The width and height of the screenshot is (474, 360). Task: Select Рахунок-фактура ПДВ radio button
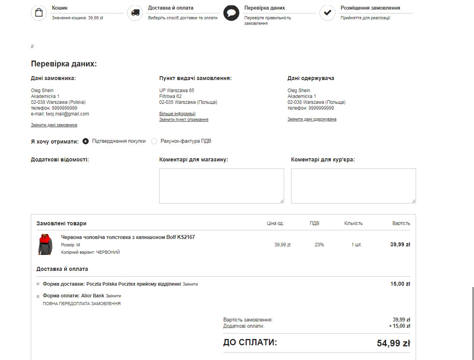point(154,141)
